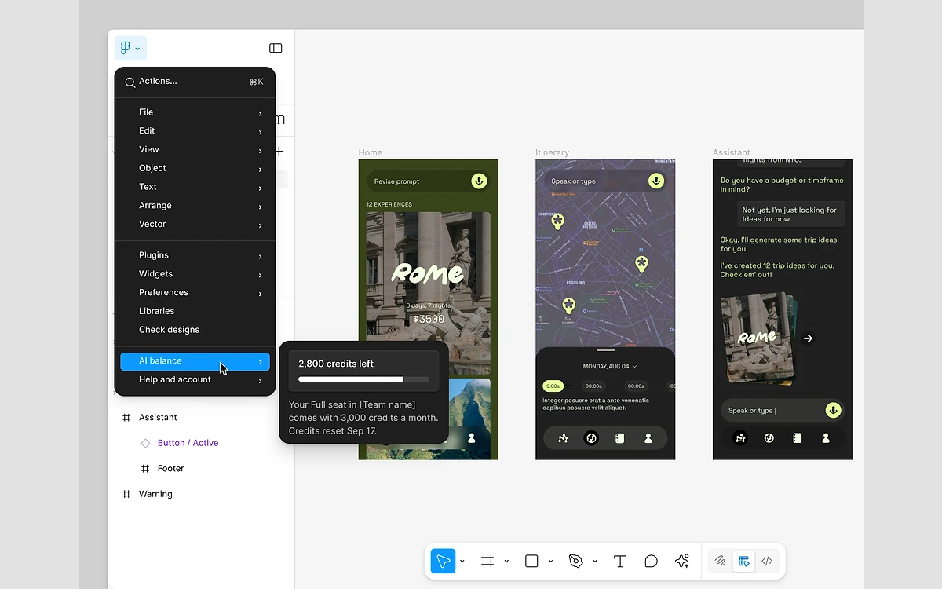Image resolution: width=942 pixels, height=589 pixels.
Task: Click compass icon in Itinerary bottom nav
Action: coord(591,438)
